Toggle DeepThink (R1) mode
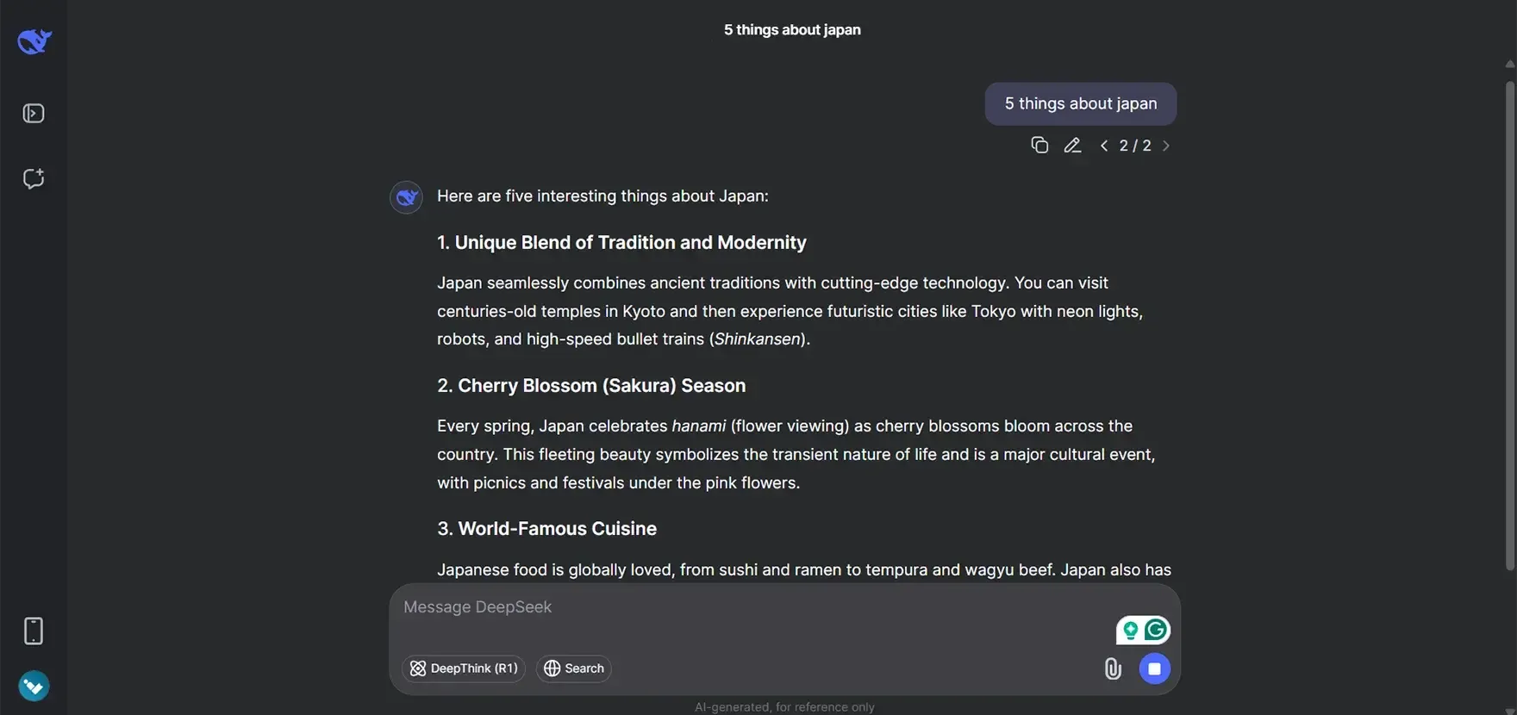Viewport: 1517px width, 715px height. 464,668
